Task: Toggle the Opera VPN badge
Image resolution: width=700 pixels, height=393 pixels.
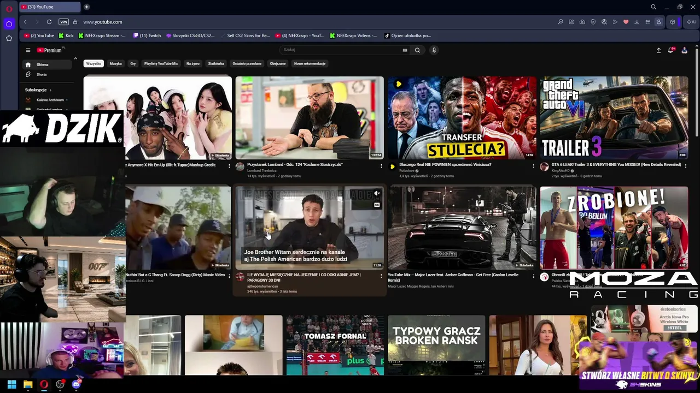Action: click(63, 22)
